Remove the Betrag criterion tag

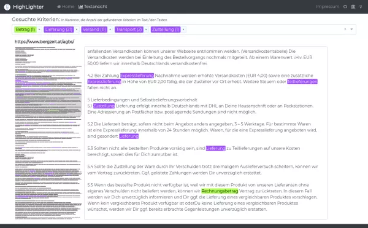[39, 29]
